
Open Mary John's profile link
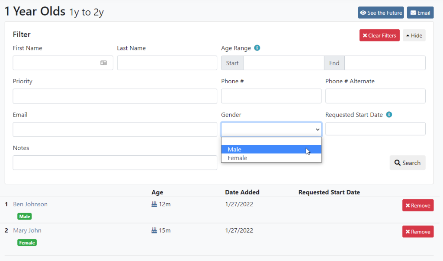tap(27, 230)
